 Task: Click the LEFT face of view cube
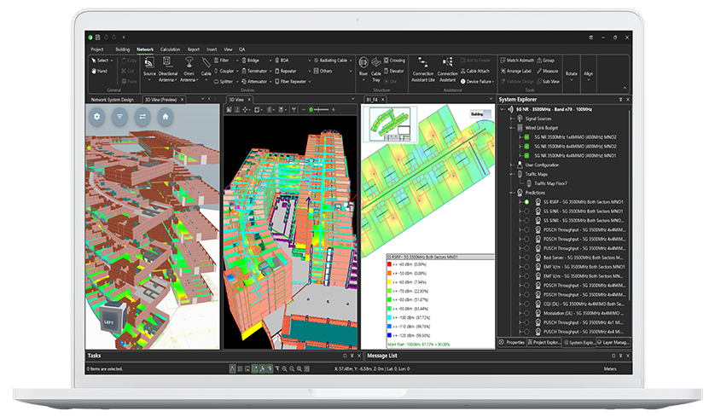(108, 321)
